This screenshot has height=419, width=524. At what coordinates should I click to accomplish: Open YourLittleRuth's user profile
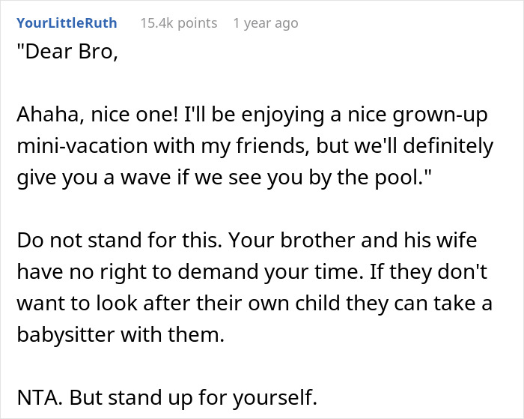coord(67,23)
